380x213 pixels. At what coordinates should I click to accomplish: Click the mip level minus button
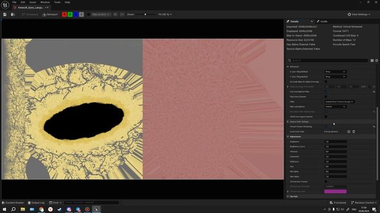tap(122, 14)
